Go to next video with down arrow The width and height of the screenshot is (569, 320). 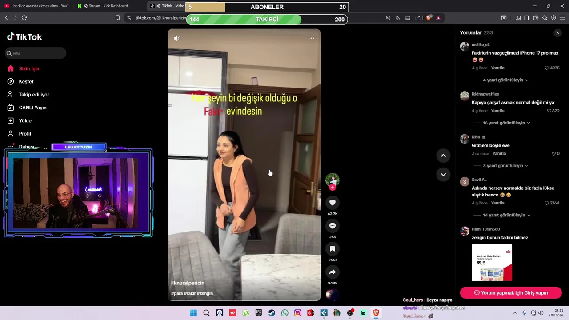point(443,174)
